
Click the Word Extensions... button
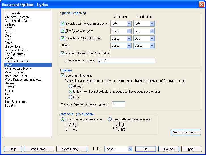click(186, 132)
